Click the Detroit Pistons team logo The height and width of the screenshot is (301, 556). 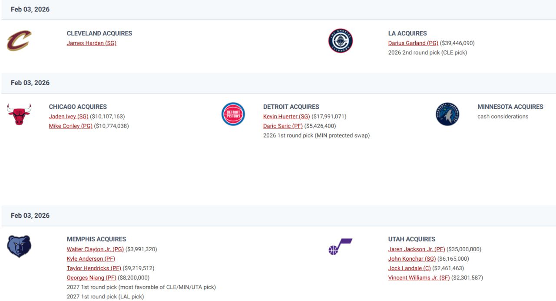233,114
